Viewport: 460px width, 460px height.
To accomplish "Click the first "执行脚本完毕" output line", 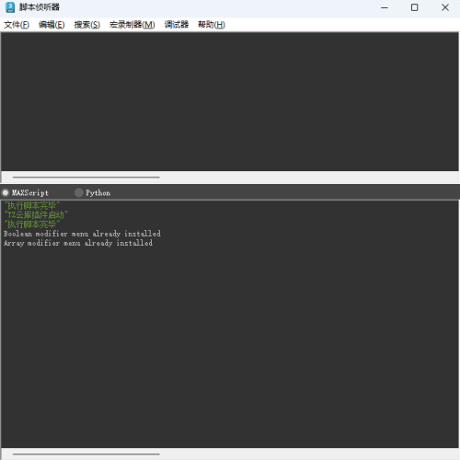I will point(32,205).
